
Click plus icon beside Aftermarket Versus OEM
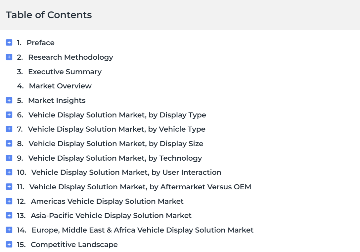click(x=9, y=187)
